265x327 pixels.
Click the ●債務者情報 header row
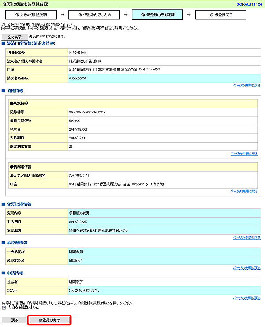(133, 167)
